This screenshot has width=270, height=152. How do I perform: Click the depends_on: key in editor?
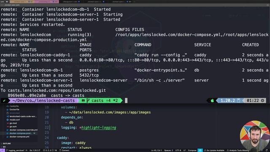coord(72,117)
